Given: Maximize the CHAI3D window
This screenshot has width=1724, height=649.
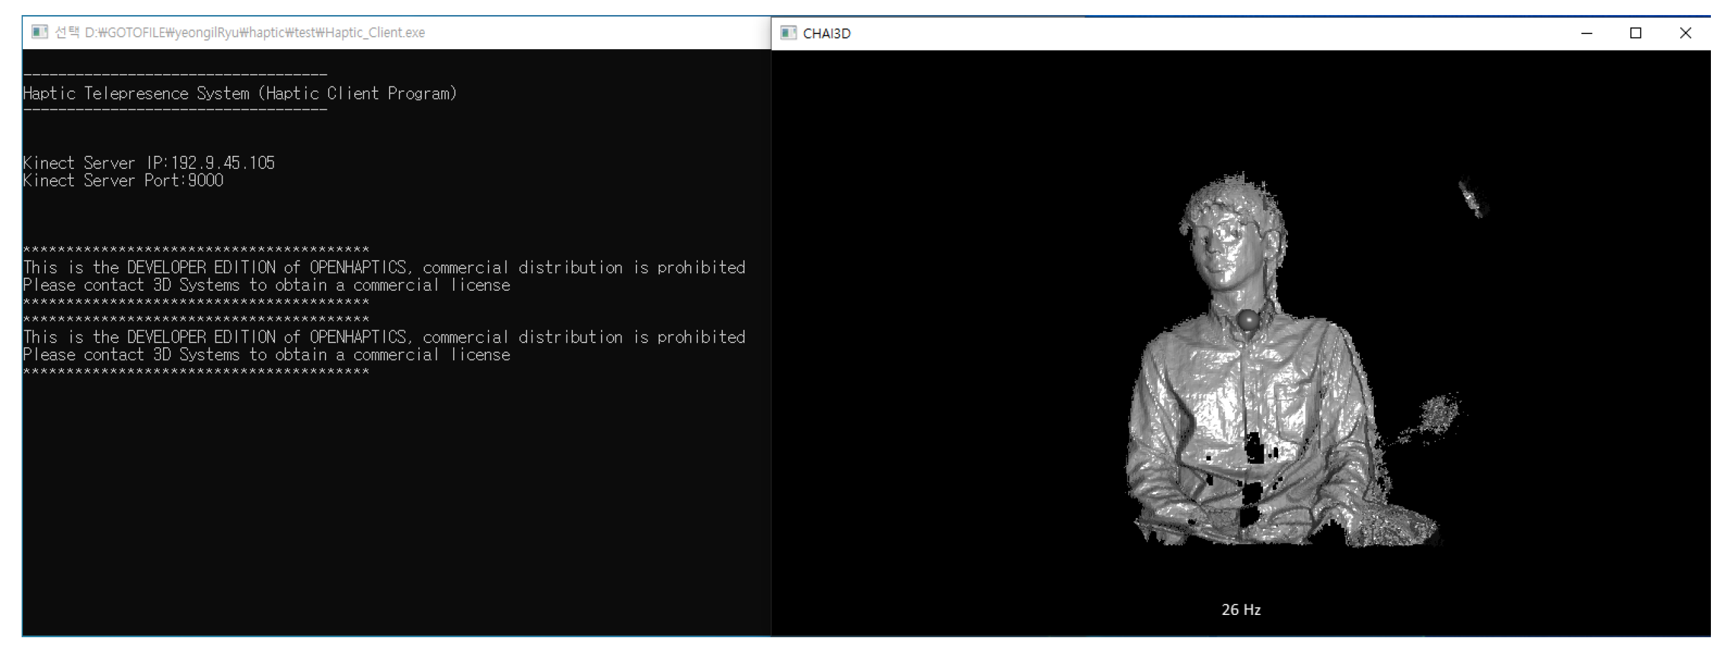Looking at the screenshot, I should click(x=1636, y=33).
